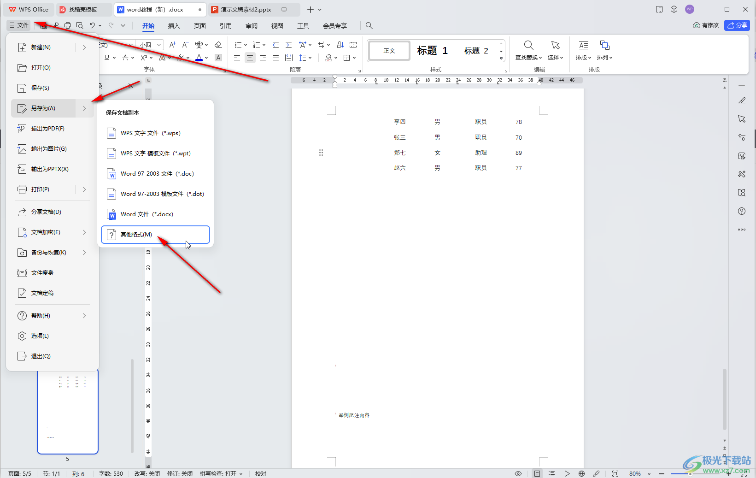Click the print icon in quick access toolbar
This screenshot has height=478, width=756.
(68, 26)
